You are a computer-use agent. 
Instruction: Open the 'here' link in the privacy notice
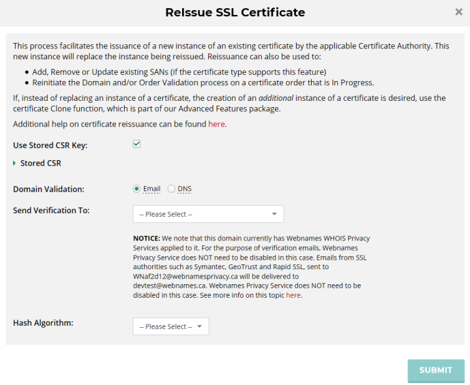pyautogui.click(x=293, y=295)
